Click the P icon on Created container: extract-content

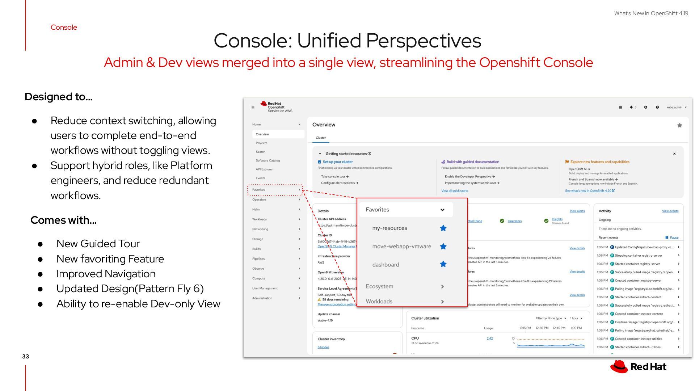point(612,314)
